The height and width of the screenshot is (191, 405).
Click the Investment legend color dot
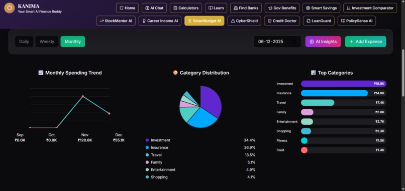click(147, 140)
